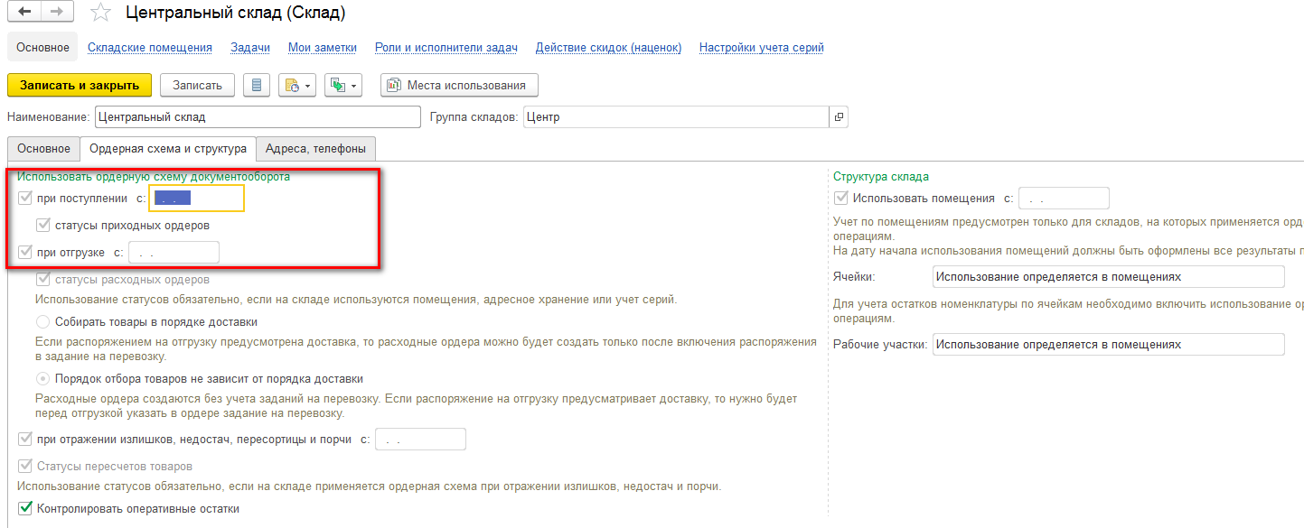
Task: Click the green reports icon button
Action: click(337, 85)
